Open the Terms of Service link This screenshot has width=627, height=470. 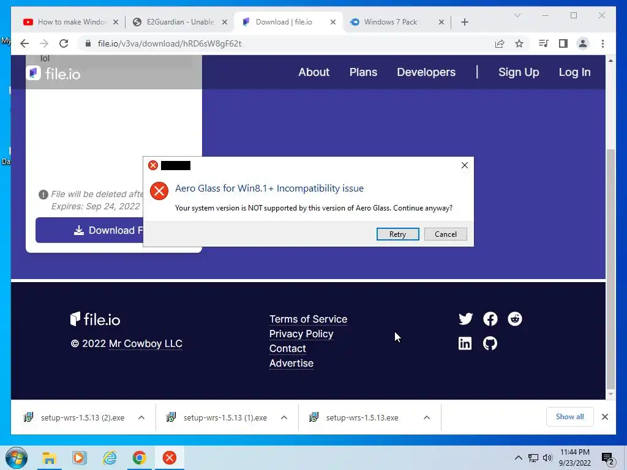(309, 319)
